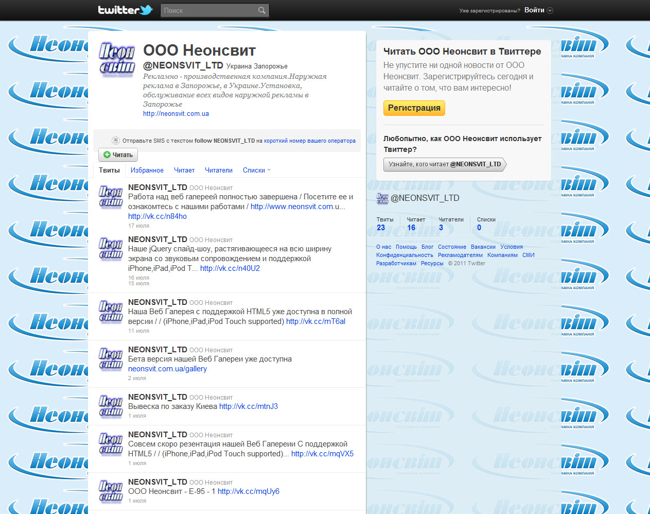Open http://www.neonsvit.com.u... link in first tweet
This screenshot has width=650, height=514.
pos(298,207)
